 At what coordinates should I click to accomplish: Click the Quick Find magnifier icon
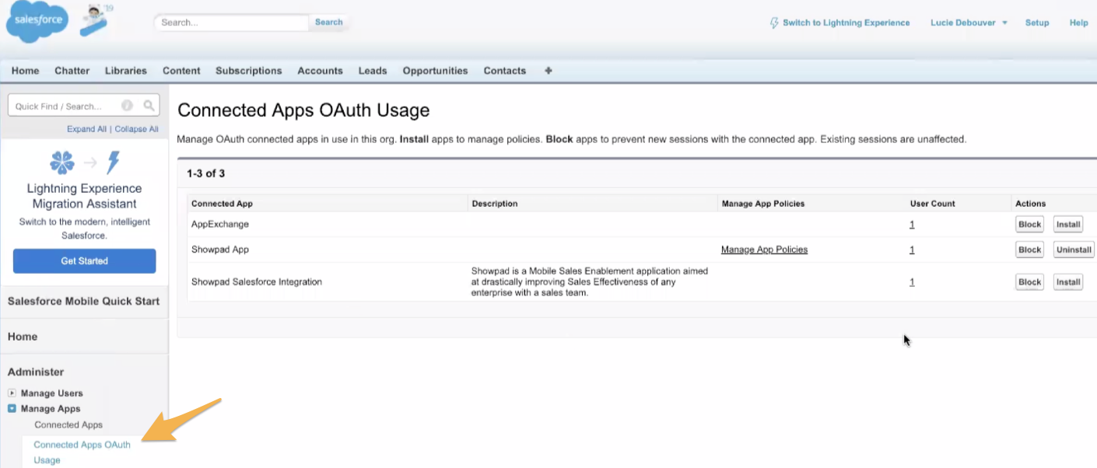point(149,106)
